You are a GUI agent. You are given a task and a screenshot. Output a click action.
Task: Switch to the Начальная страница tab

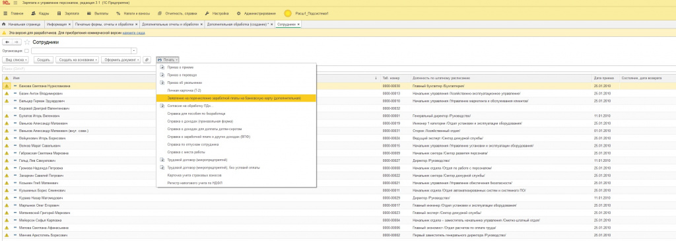22,24
